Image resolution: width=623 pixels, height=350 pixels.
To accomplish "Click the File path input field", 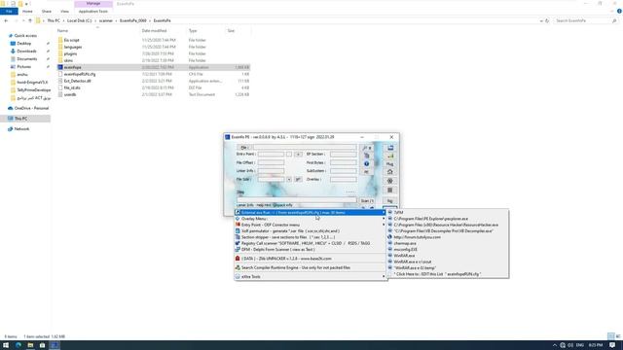I will pyautogui.click(x=305, y=147).
